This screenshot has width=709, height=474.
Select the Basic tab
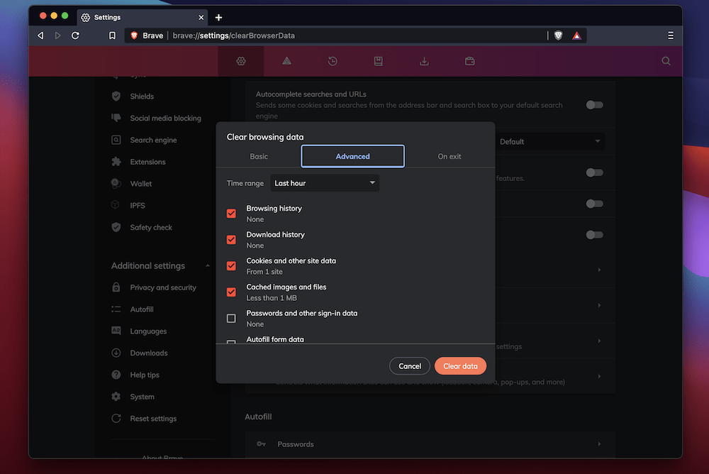click(x=258, y=156)
